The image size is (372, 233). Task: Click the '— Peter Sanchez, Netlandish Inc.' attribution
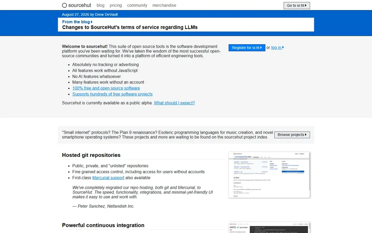pyautogui.click(x=103, y=206)
